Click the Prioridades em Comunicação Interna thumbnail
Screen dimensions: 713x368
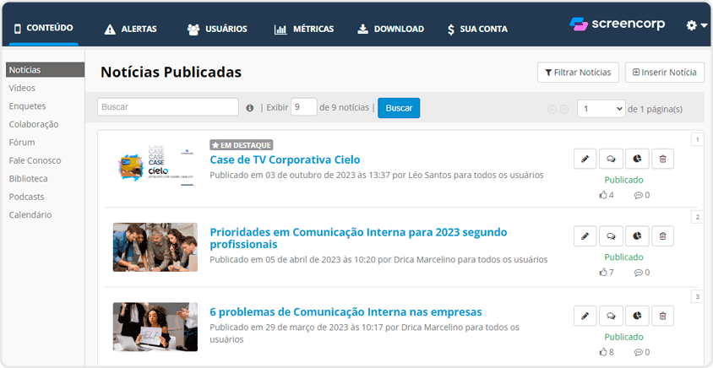click(x=155, y=247)
